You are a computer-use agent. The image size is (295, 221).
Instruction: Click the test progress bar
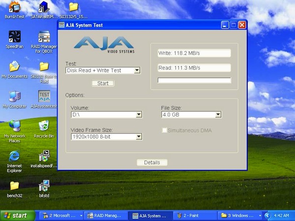point(194,81)
